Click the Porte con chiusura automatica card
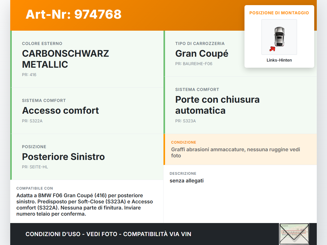The image size is (327, 245). point(240,105)
